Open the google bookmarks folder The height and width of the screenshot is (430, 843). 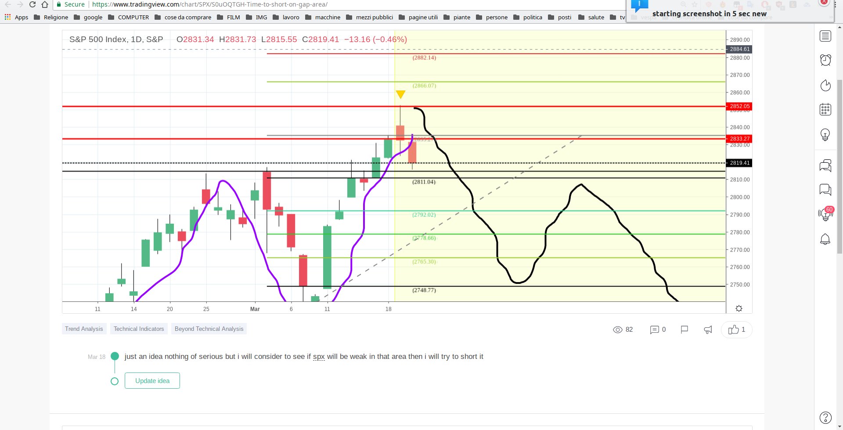tap(88, 17)
